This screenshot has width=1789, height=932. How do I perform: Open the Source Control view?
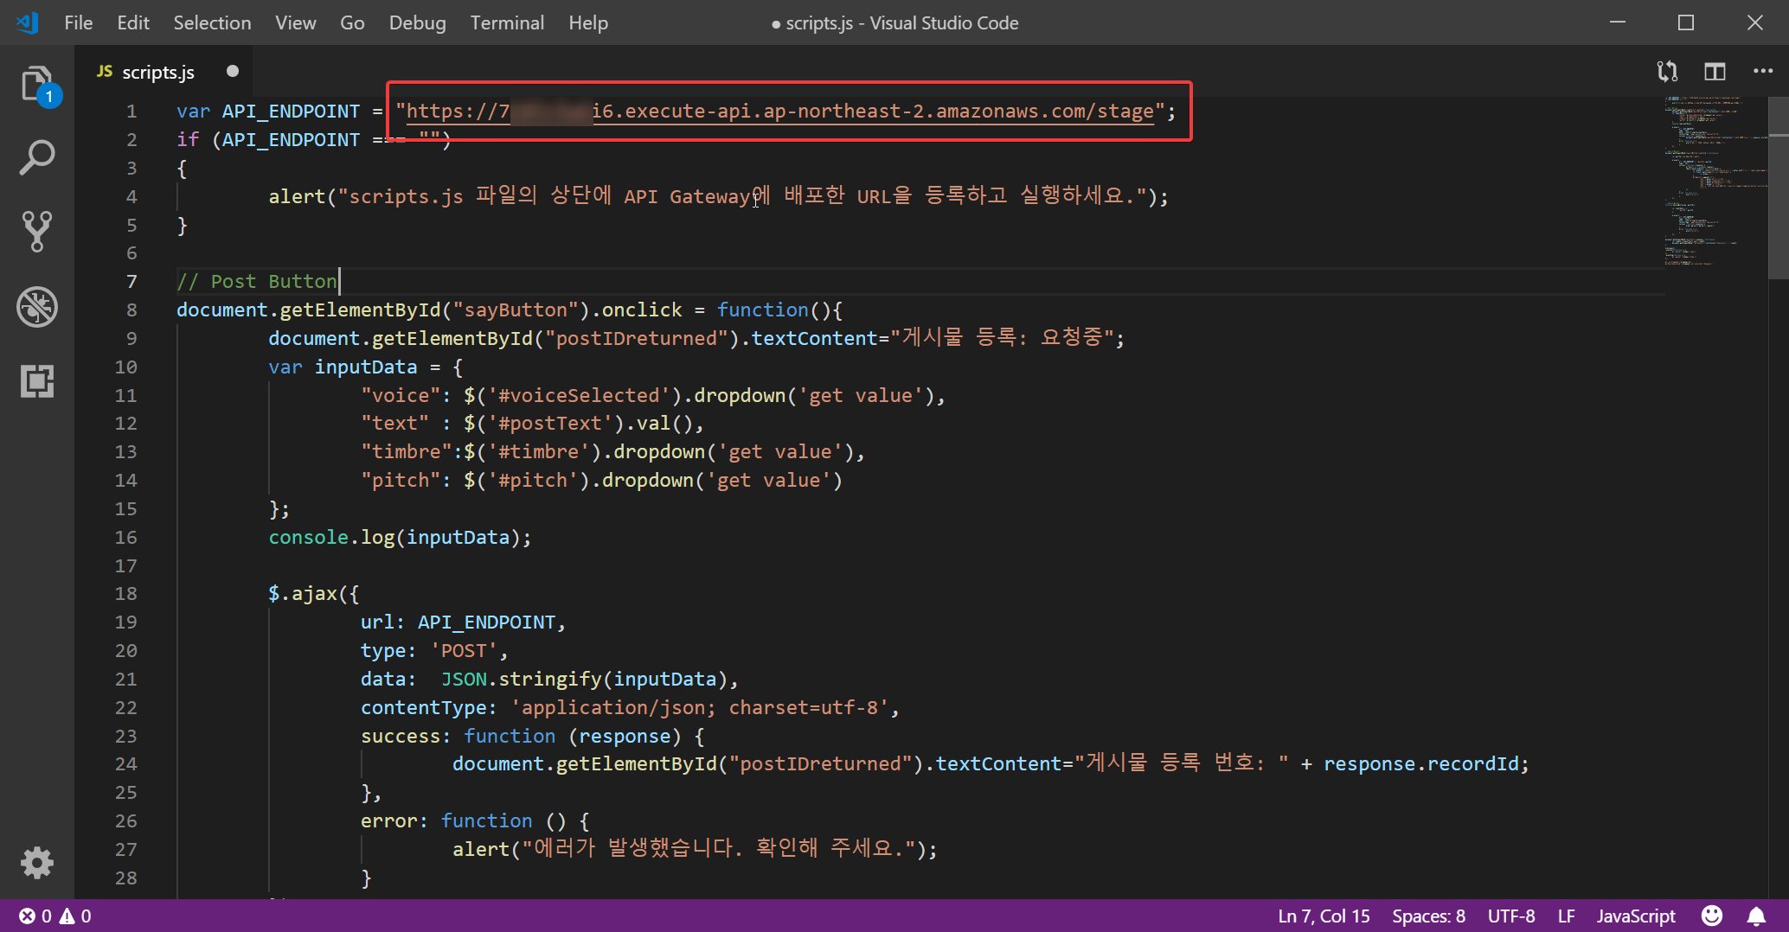37,232
